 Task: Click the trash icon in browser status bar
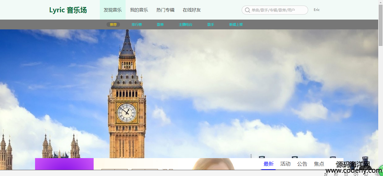(x=346, y=174)
